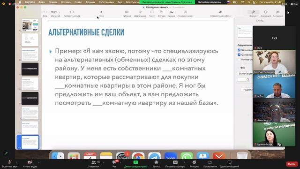Click the Wi-Fi icon in menu bar
This screenshot has height=169, width=300.
[x=243, y=2]
